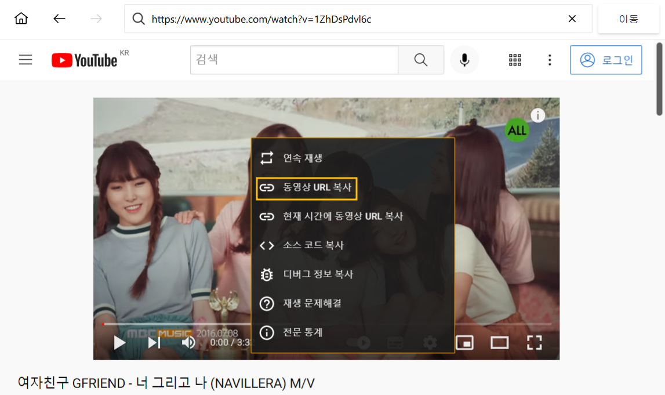The height and width of the screenshot is (395, 665).
Task: Go to the browser home page icon
Action: [21, 19]
